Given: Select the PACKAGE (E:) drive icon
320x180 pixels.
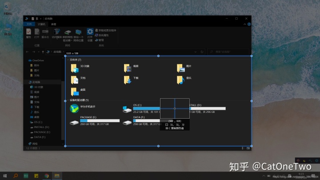Looking at the screenshot, I should [x=74, y=123].
